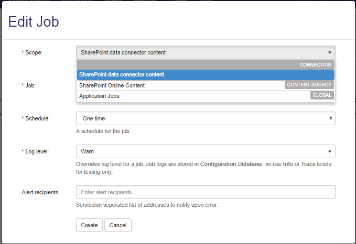Expand the Log level dropdown showing Warn
This screenshot has width=356, height=244.
point(199,151)
